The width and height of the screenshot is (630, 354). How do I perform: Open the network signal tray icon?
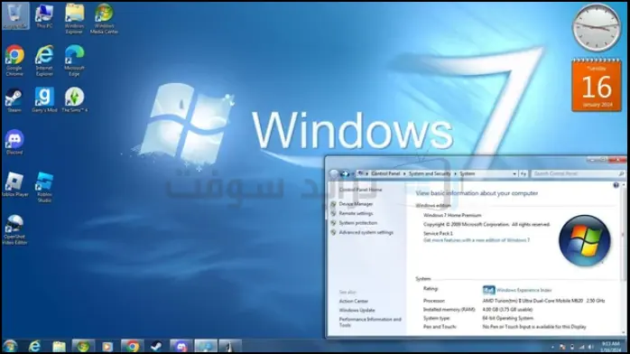(581, 347)
